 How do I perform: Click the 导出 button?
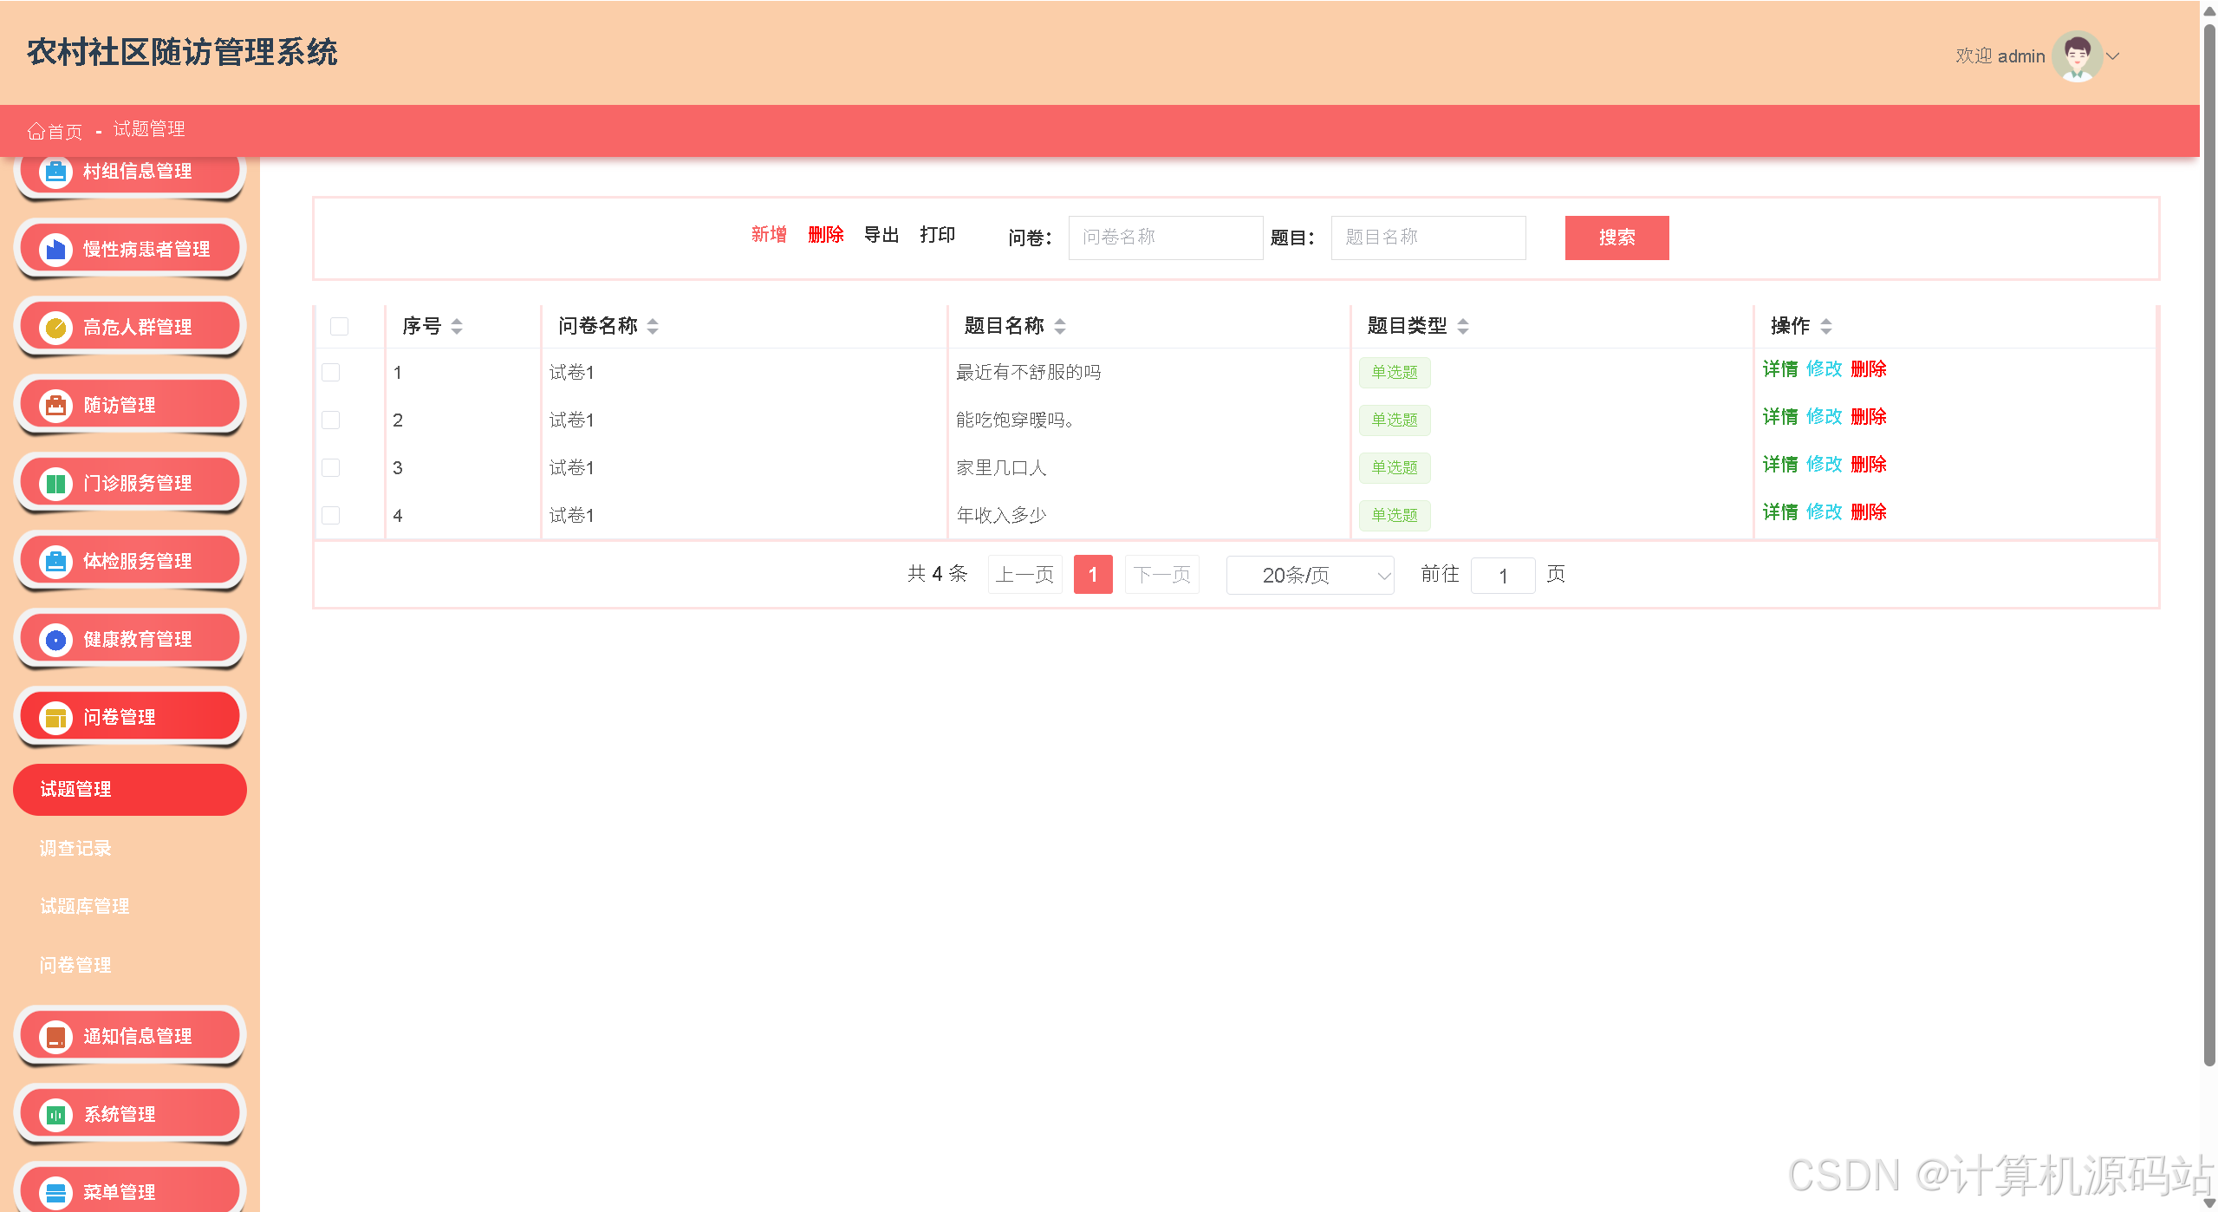[x=881, y=235]
